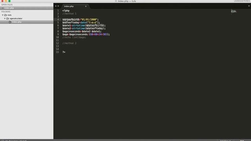Click strtotime($dateoftoday) on line 7
This screenshot has width=251, height=141.
click(x=88, y=29)
